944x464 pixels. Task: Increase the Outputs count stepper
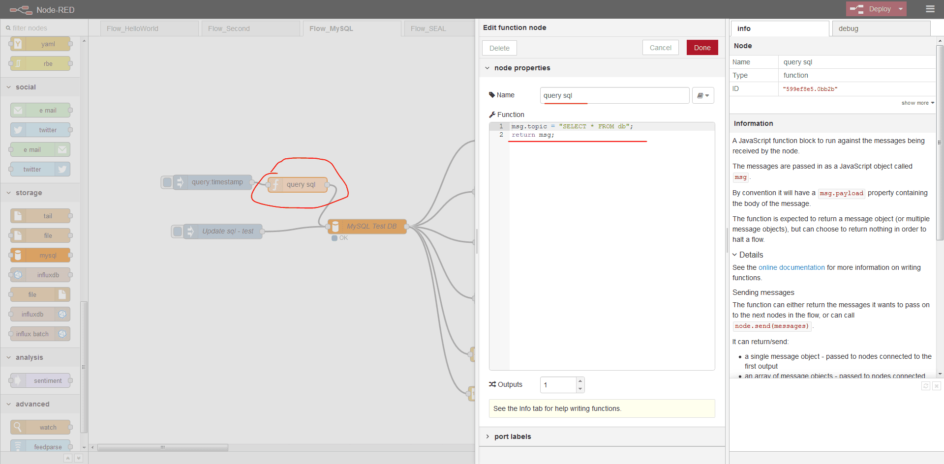[580, 381]
